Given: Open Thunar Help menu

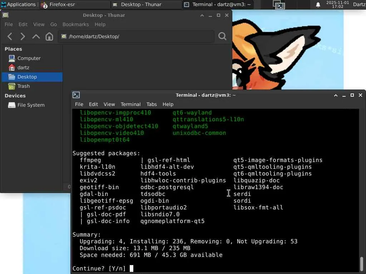Looking at the screenshot, I should [100, 25].
